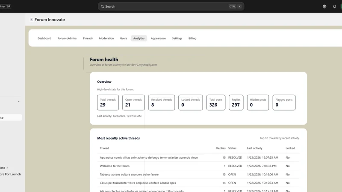Select the highlighted sidebar app item
342x192 pixels.
[x=11, y=118]
